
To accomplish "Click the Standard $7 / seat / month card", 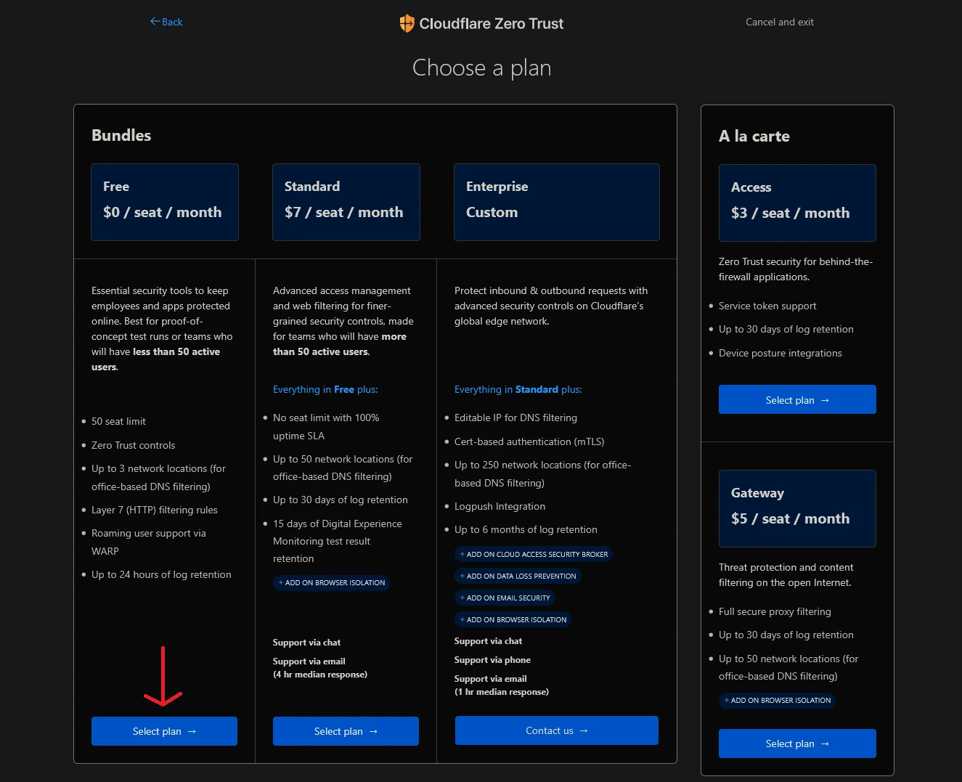I will [x=346, y=202].
